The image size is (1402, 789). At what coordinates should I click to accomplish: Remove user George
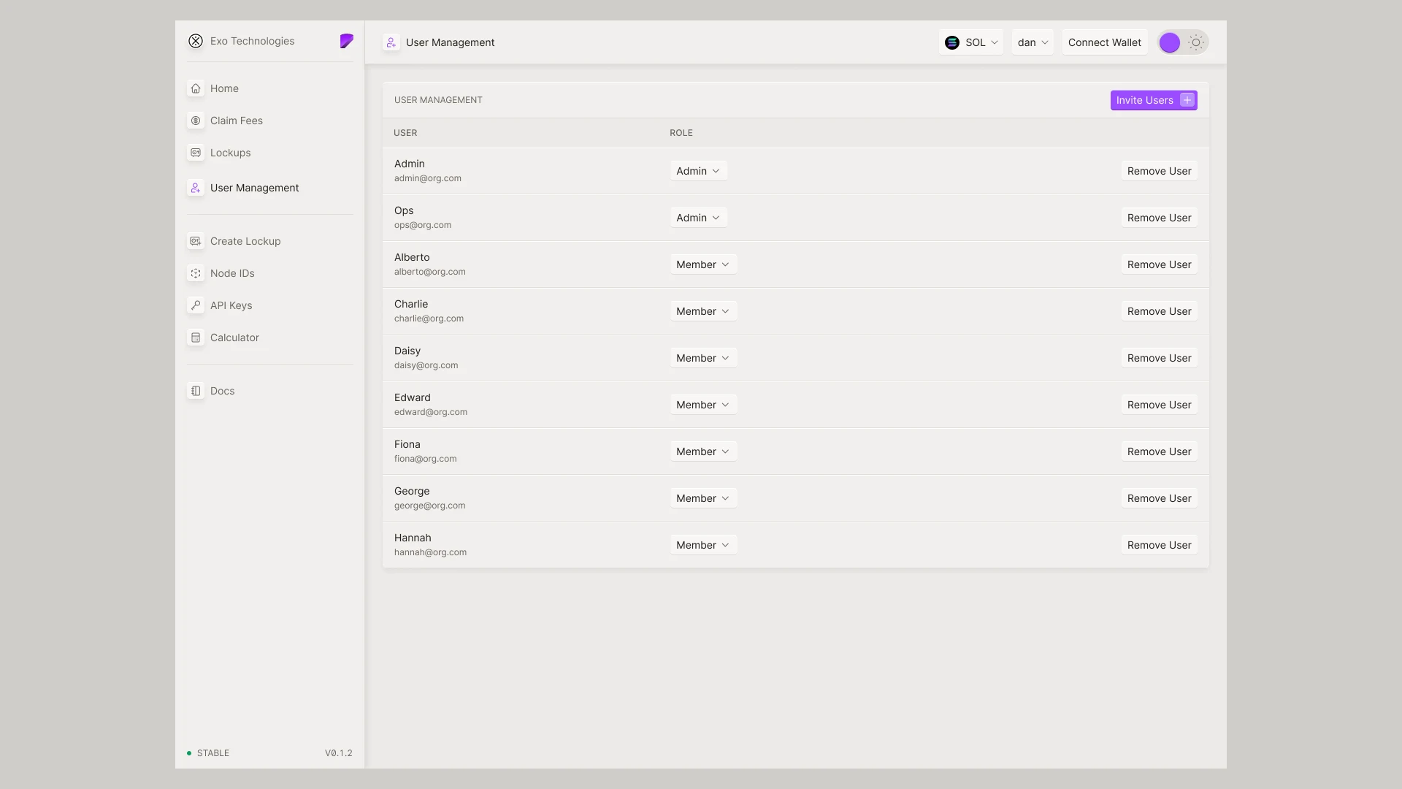(1159, 498)
